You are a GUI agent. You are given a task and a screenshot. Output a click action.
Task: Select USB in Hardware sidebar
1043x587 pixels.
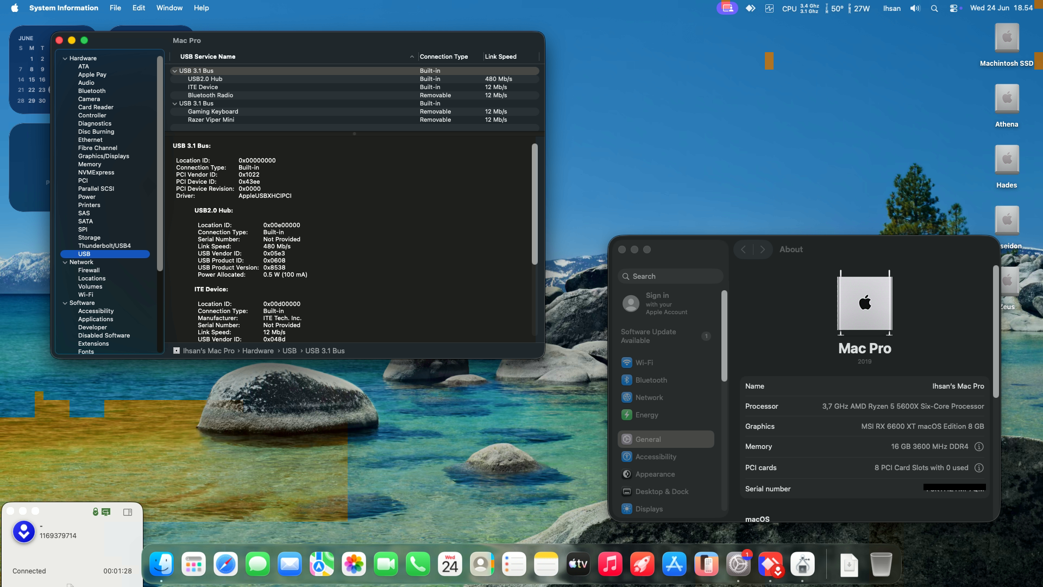[x=105, y=254]
